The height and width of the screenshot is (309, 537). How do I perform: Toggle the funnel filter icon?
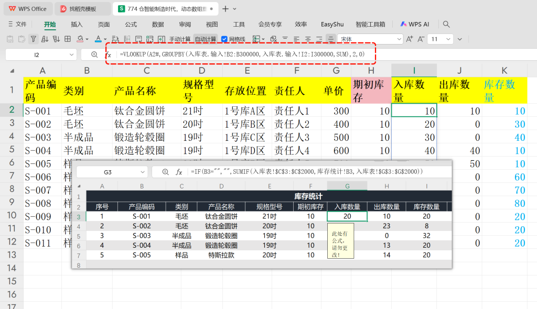pyautogui.click(x=33, y=39)
